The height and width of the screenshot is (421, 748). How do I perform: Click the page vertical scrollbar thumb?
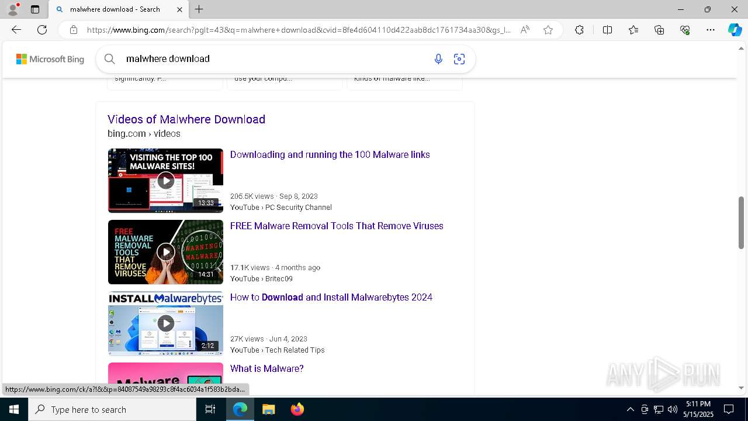coord(741,223)
